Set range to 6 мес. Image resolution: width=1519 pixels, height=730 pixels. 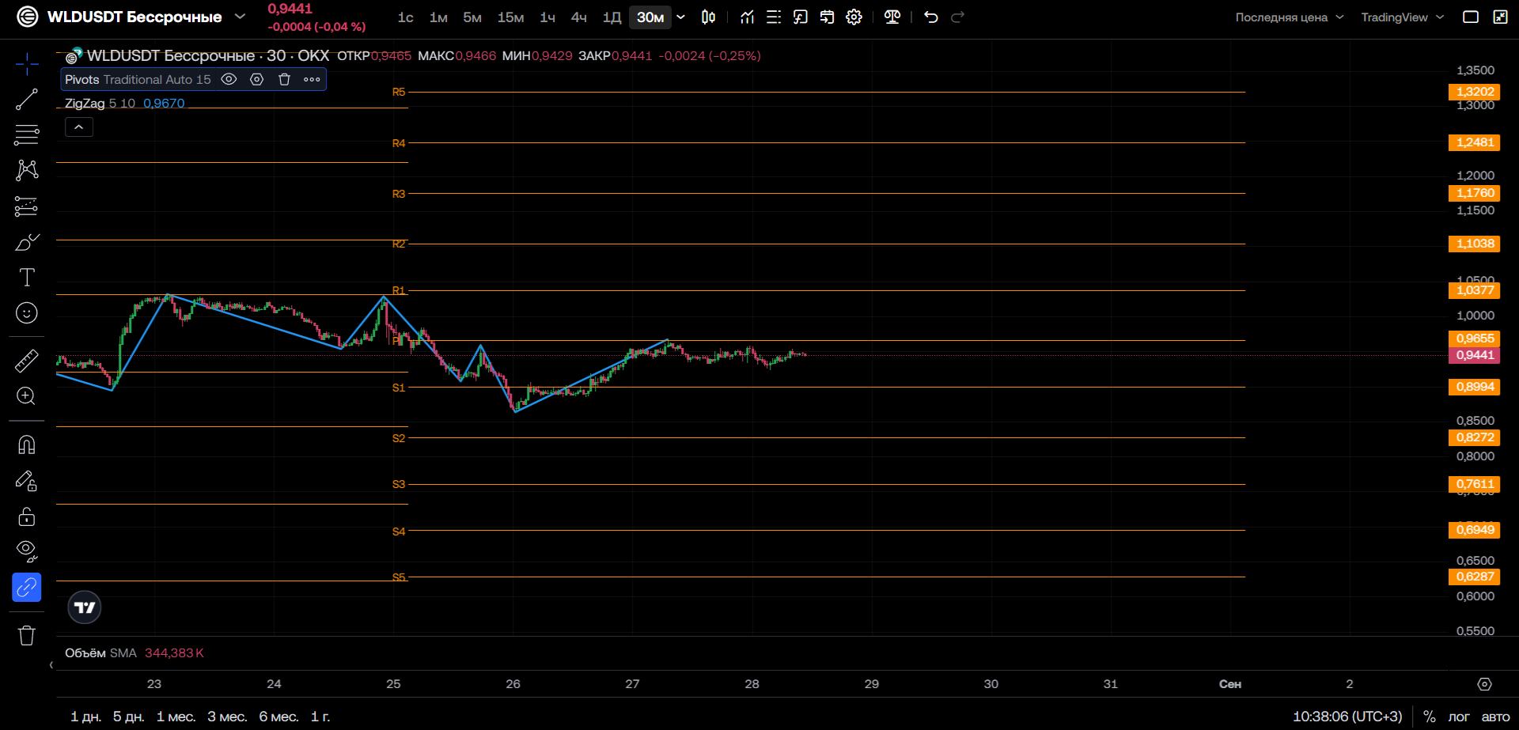278,717
